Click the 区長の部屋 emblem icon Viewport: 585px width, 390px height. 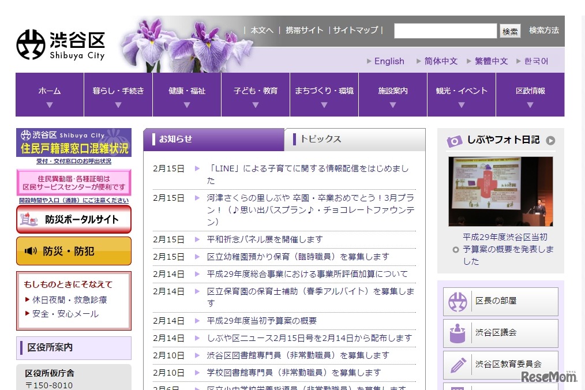(x=458, y=301)
